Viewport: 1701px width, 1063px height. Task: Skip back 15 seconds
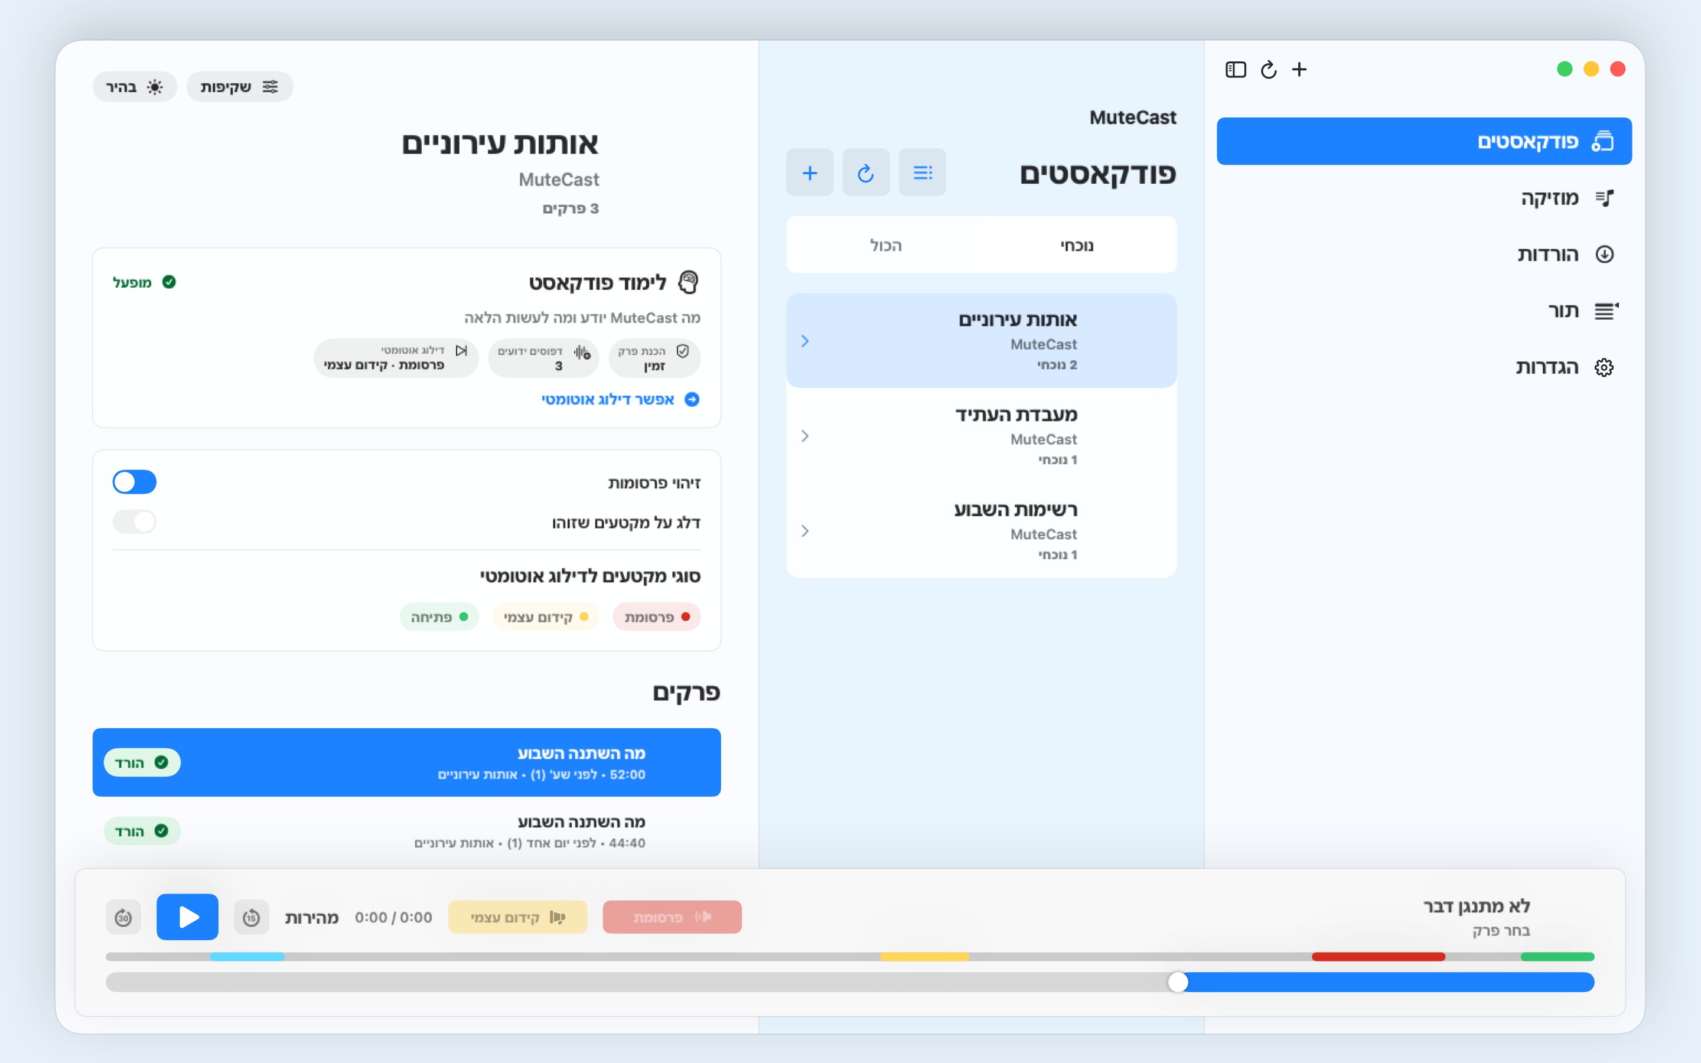(x=251, y=917)
